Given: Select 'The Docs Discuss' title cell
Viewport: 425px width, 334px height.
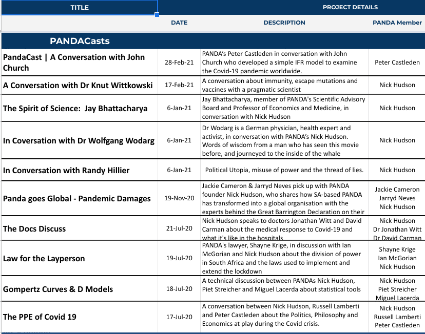Looking at the screenshot, I should (x=80, y=228).
